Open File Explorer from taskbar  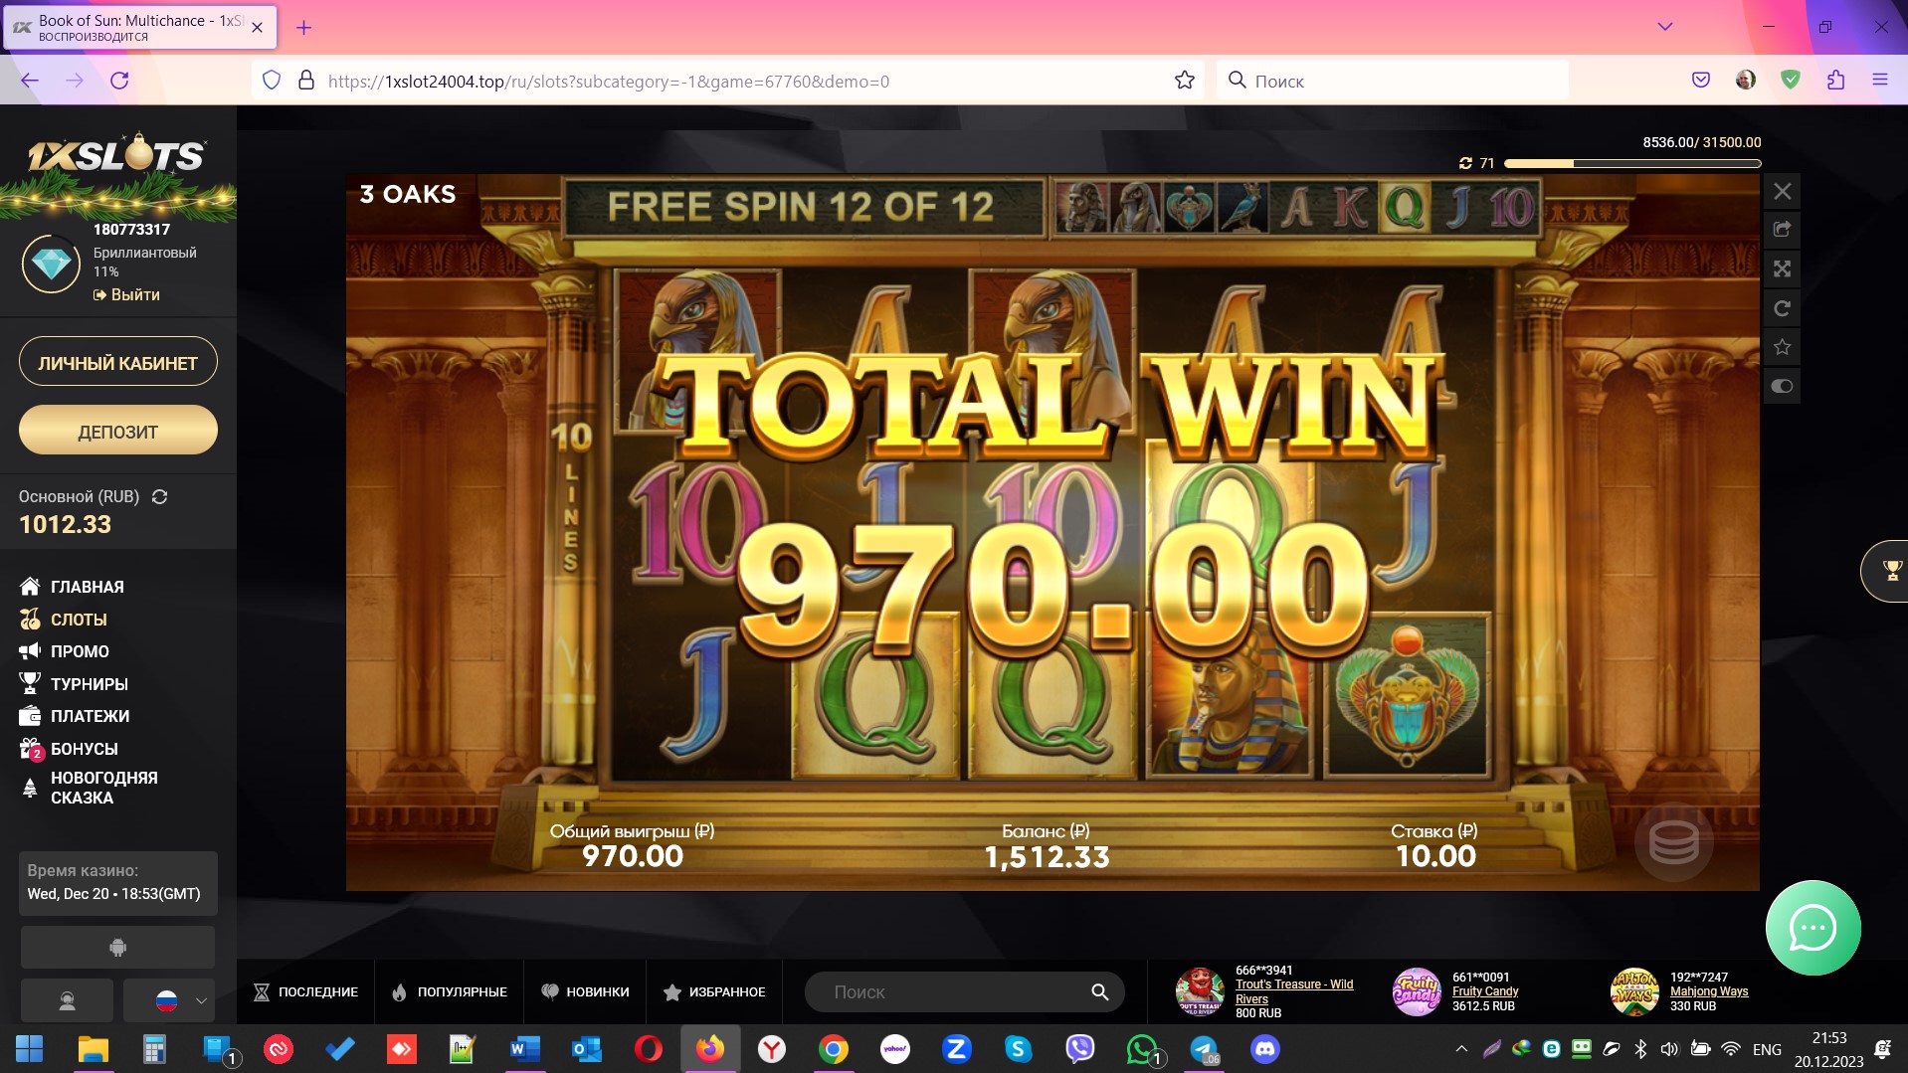[93, 1049]
